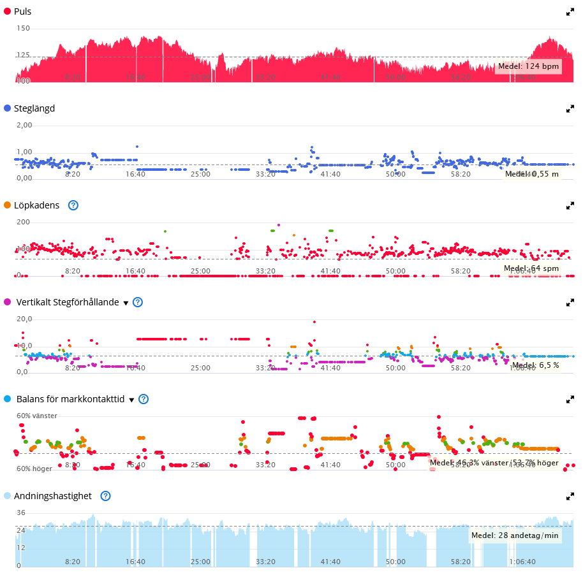583x575 pixels.
Task: Click the 2,00 axis value on Steglängd chart
Action: (24, 125)
